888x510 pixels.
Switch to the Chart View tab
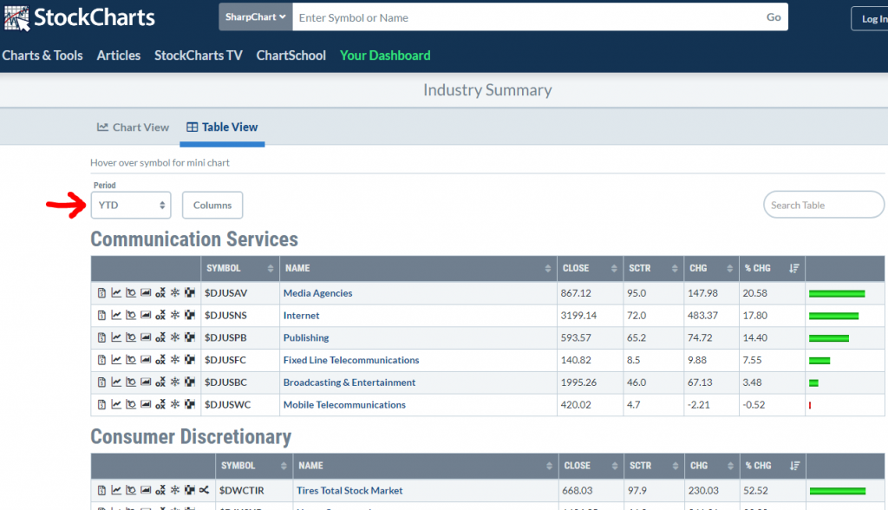point(133,127)
